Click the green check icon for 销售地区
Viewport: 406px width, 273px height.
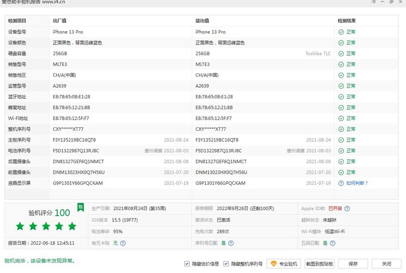pyautogui.click(x=341, y=75)
